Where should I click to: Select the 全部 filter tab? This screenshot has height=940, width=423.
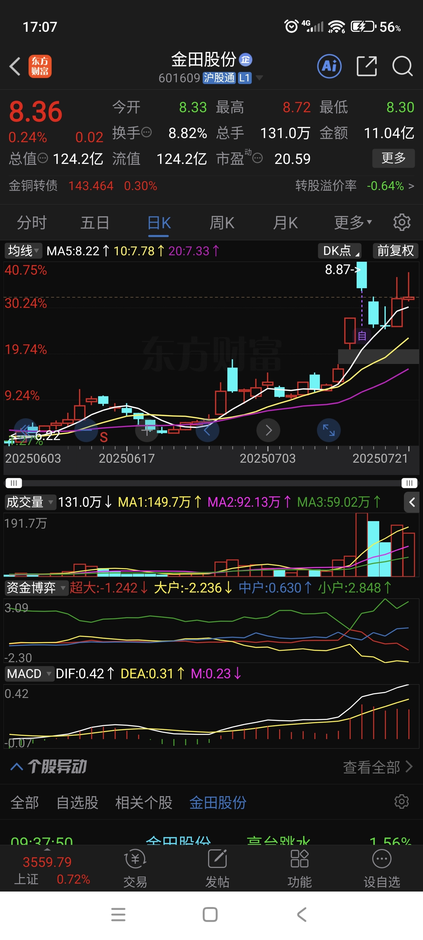pyautogui.click(x=25, y=803)
